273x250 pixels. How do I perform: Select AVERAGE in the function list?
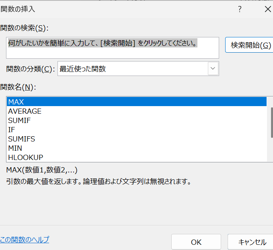click(x=25, y=111)
